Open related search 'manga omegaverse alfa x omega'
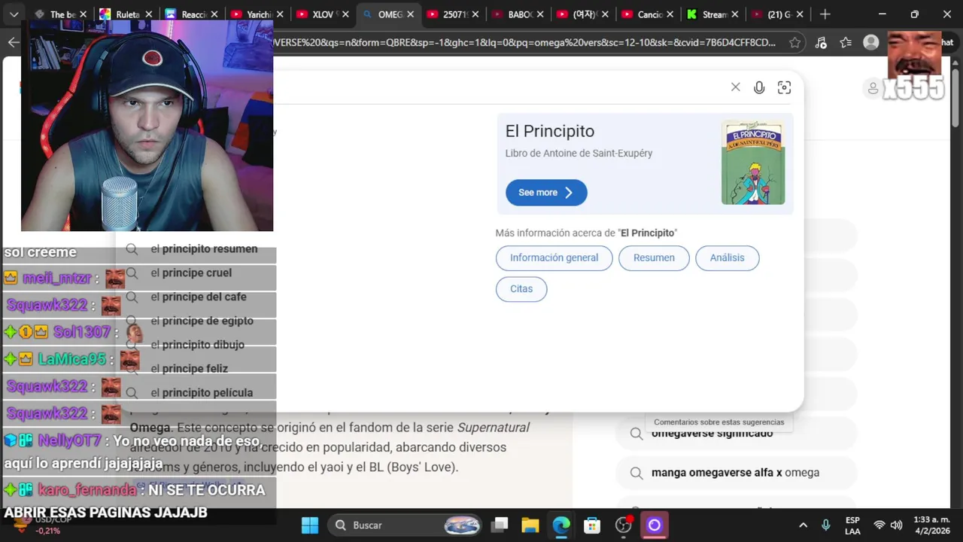The width and height of the screenshot is (963, 542). click(736, 473)
